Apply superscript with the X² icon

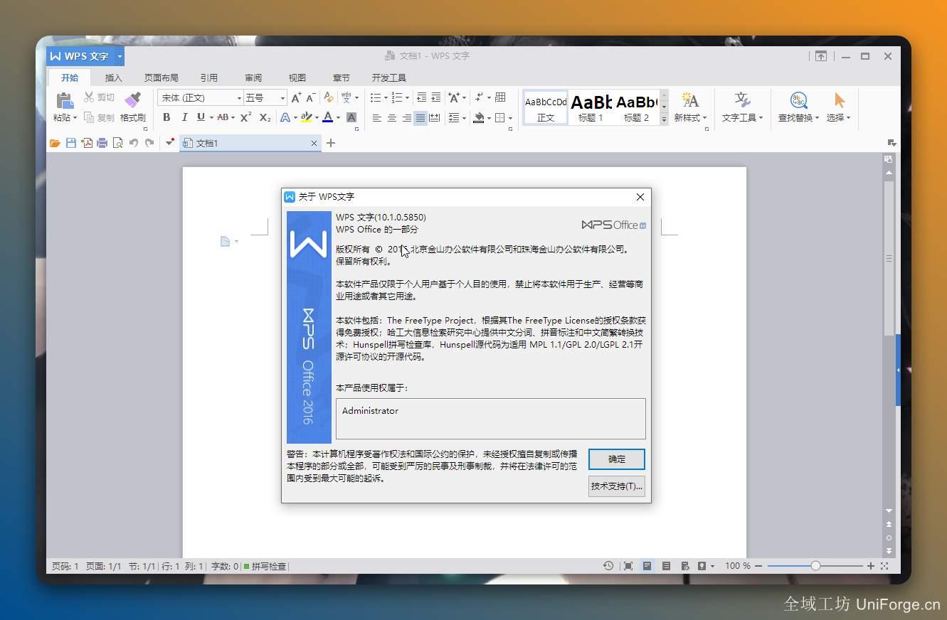click(x=245, y=117)
